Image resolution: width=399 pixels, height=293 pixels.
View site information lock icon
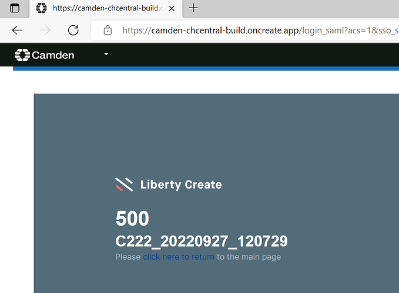click(x=108, y=30)
